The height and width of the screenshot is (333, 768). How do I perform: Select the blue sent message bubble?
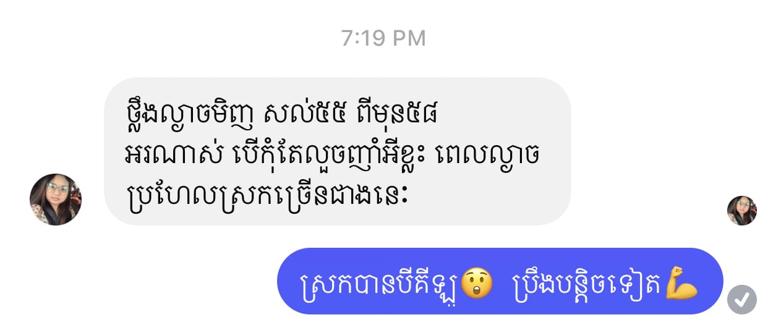500,281
